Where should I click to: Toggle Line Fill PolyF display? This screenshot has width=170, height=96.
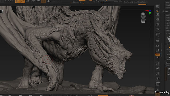158,84
